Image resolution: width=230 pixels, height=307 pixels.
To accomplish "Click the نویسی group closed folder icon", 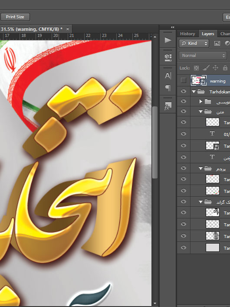I will [x=208, y=102].
